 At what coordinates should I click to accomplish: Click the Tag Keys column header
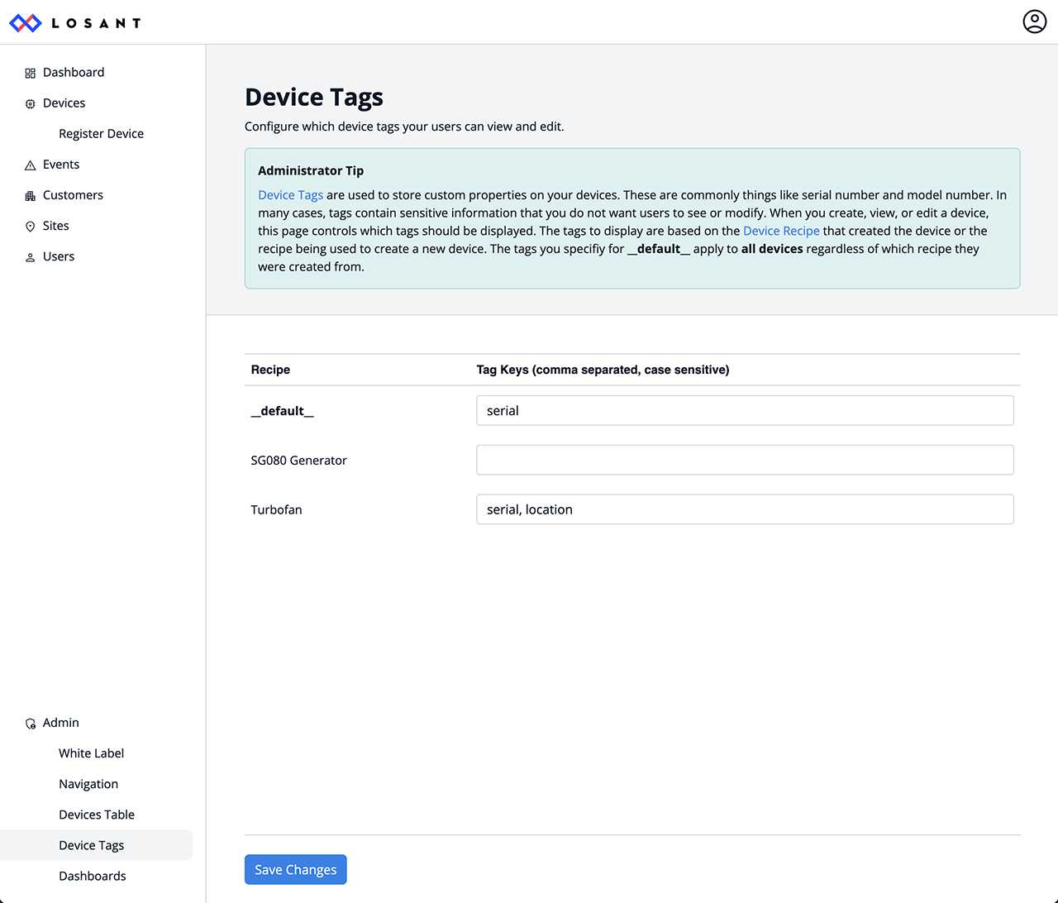point(603,370)
